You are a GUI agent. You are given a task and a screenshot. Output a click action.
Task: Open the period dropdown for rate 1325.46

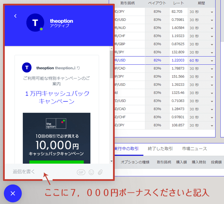(x=201, y=93)
